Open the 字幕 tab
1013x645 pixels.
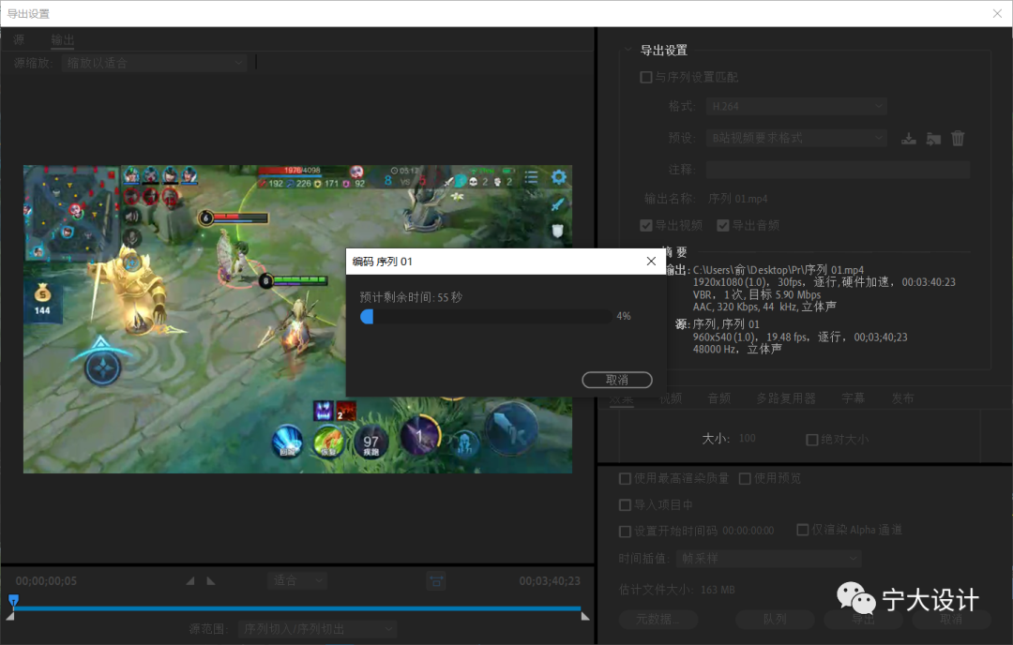click(853, 398)
